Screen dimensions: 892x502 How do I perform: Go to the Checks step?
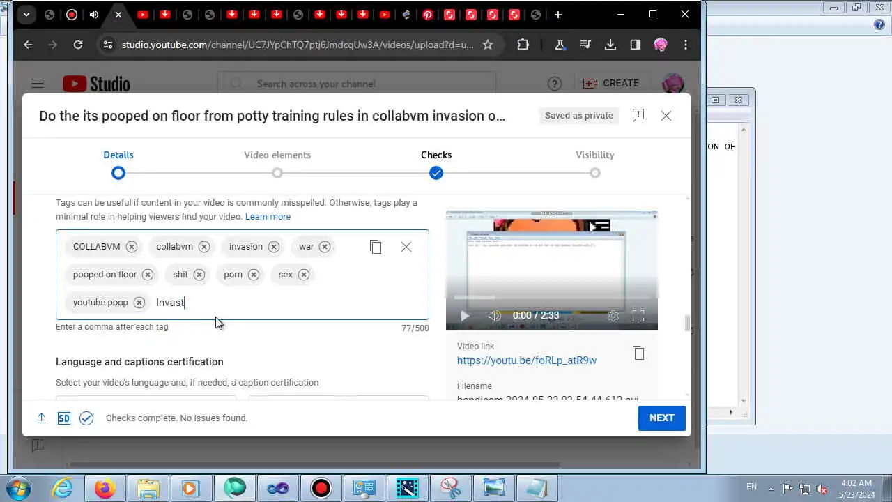pyautogui.click(x=436, y=165)
